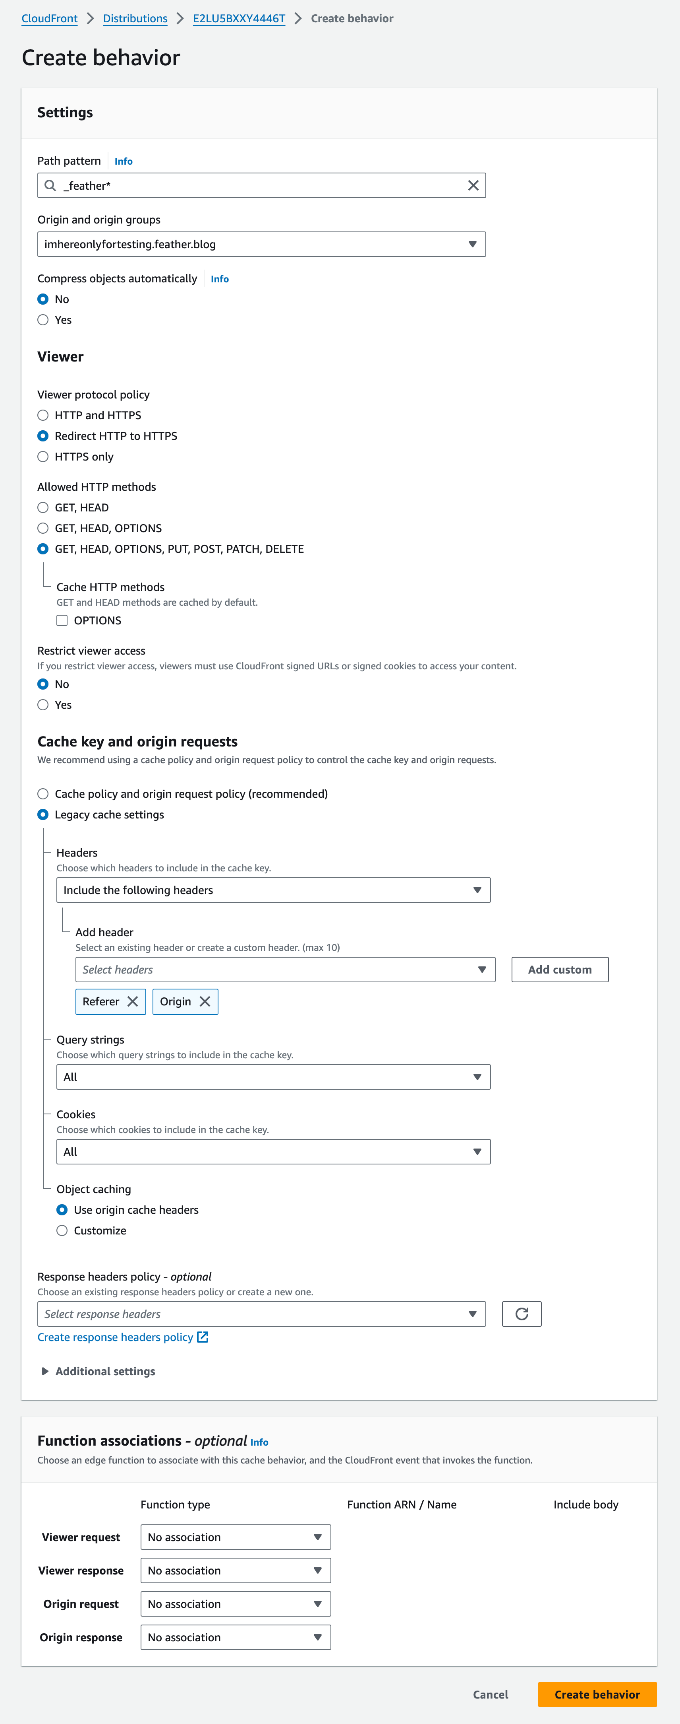Click the Add custom button
The width and height of the screenshot is (680, 1724).
tap(560, 970)
